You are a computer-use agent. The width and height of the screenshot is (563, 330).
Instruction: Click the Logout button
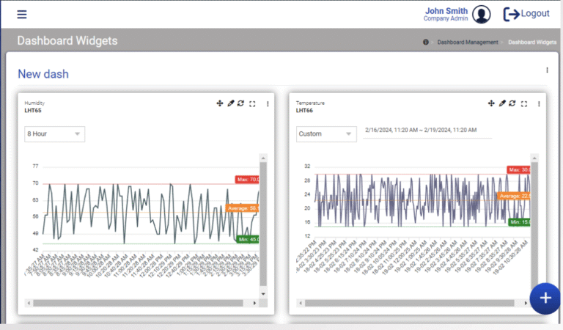(526, 14)
